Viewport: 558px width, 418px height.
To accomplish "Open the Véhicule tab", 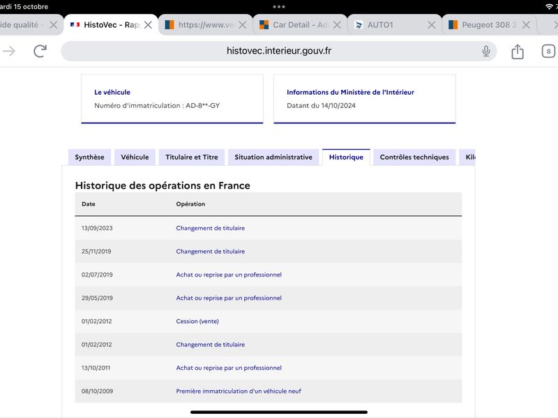I will pyautogui.click(x=135, y=157).
